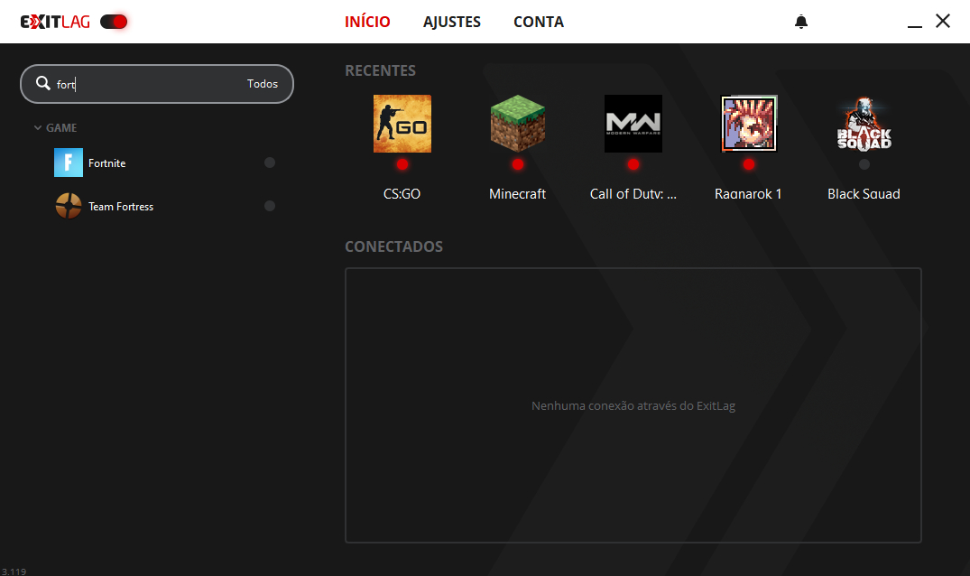
Task: Click the Fortnite icon in search results
Action: (69, 163)
